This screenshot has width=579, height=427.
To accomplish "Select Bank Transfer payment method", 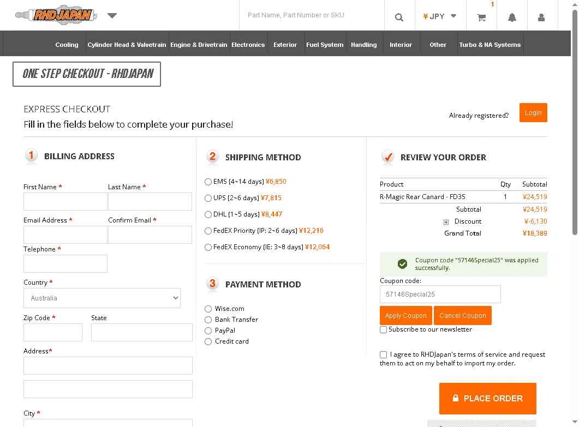I will click(x=208, y=320).
